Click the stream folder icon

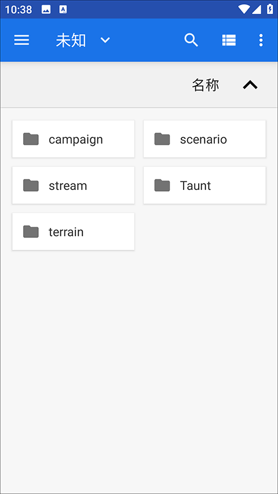tap(31, 185)
